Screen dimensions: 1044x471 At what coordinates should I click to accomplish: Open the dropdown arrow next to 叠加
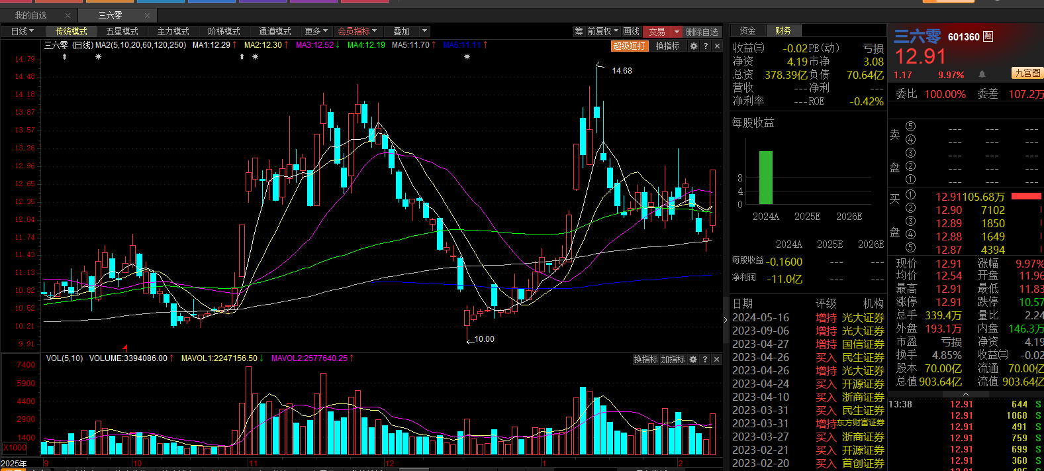point(425,31)
